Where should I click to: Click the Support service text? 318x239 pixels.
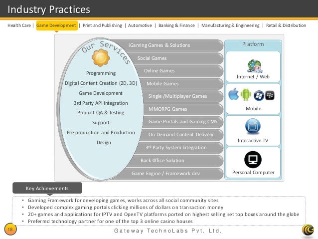pos(101,123)
